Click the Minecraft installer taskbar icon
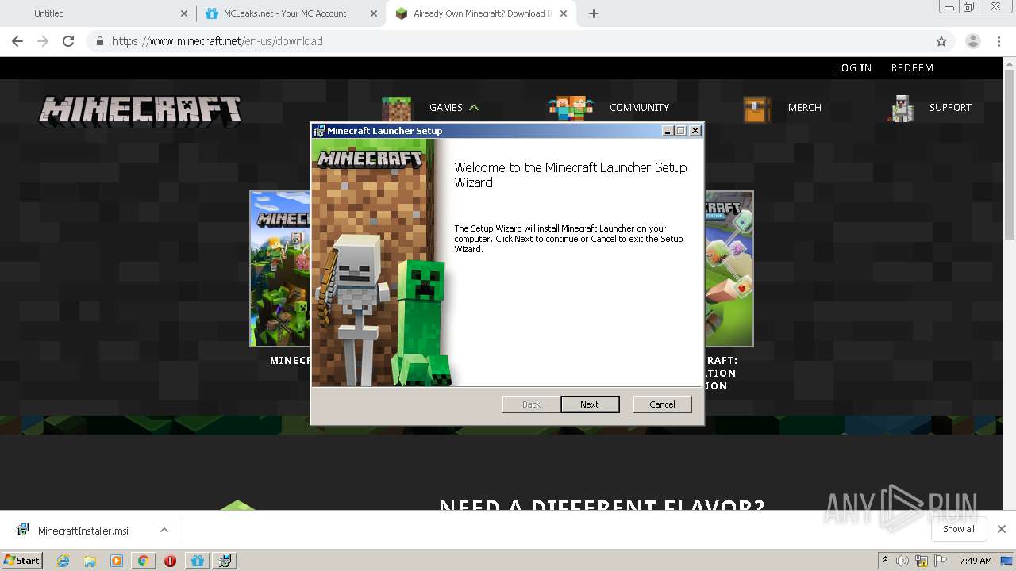This screenshot has width=1016, height=571. (x=225, y=561)
